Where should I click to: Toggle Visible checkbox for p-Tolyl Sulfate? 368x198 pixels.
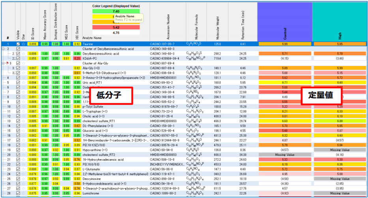(18, 106)
